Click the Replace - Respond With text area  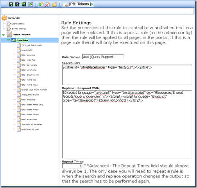(127, 124)
